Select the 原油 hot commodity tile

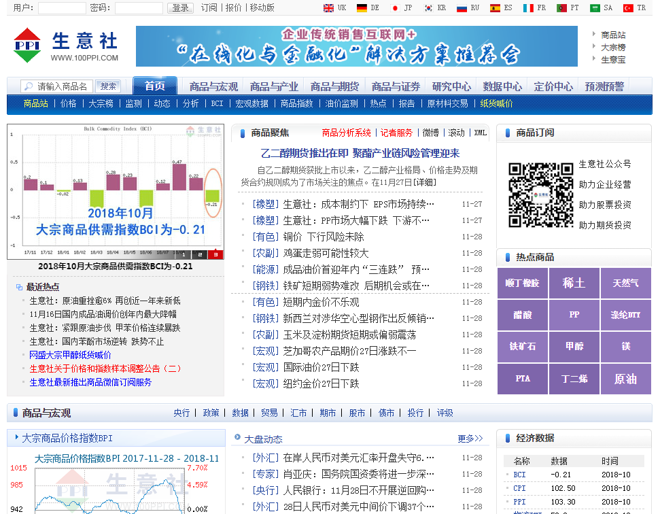[626, 379]
